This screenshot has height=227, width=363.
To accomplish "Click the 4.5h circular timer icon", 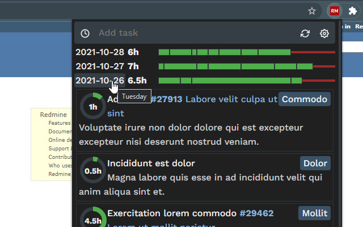I will click(x=92, y=218).
